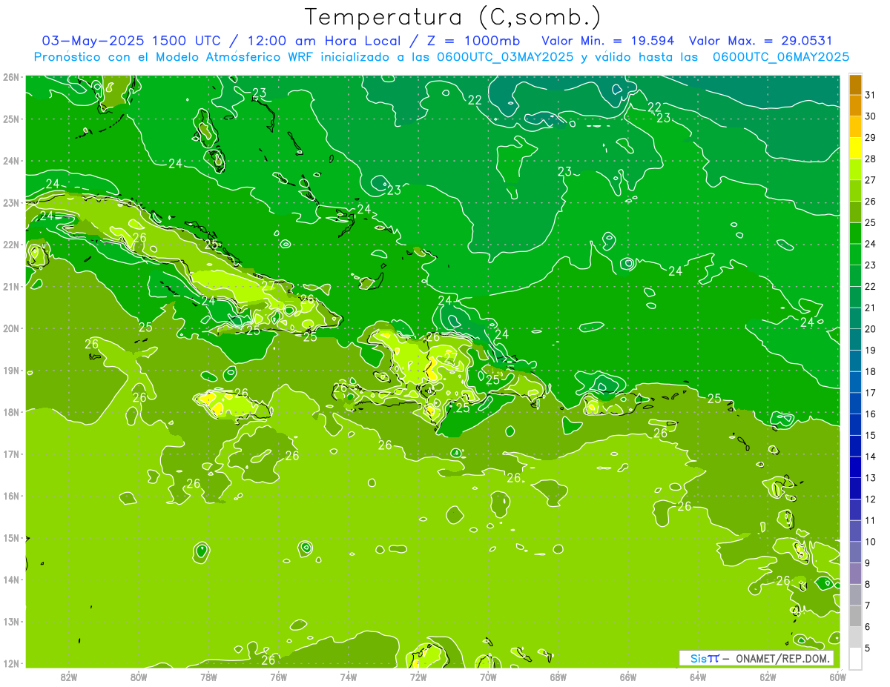
Task: Click the number 21 on the color scale
Action: [871, 308]
